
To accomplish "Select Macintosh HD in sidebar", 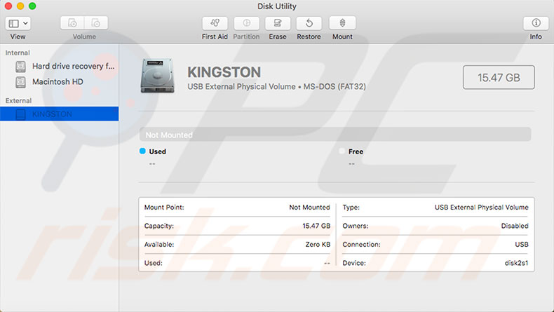I will click(x=58, y=81).
